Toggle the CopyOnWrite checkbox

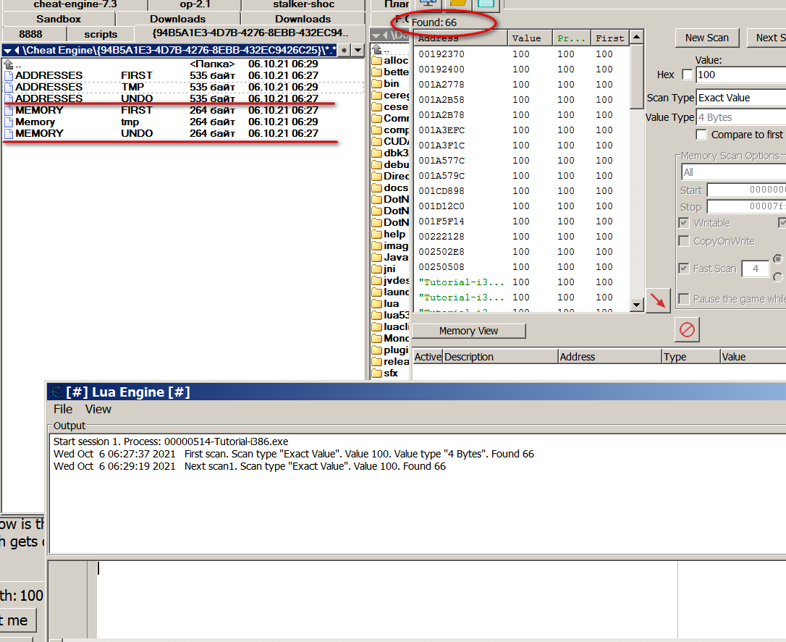[x=684, y=241]
